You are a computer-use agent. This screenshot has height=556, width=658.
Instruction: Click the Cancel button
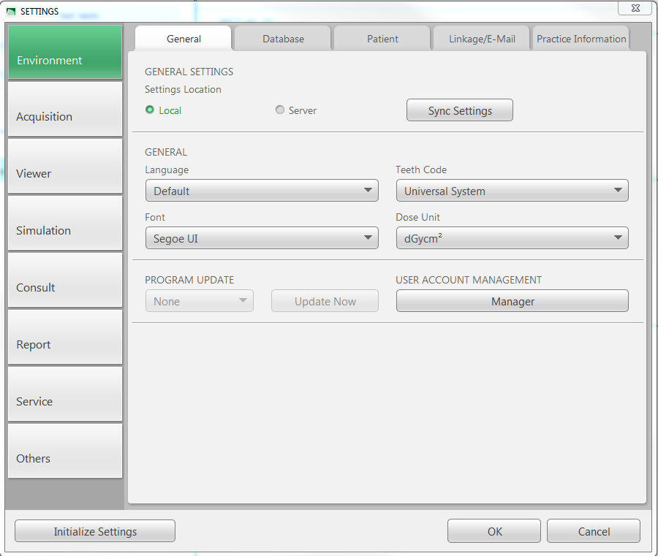tap(594, 531)
